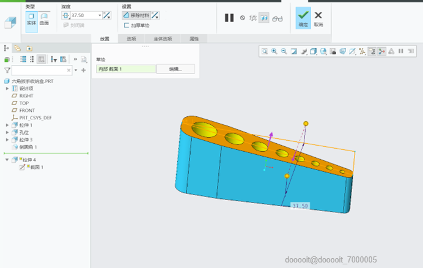
Task: Switch to the 选项 tab
Action: (x=131, y=39)
